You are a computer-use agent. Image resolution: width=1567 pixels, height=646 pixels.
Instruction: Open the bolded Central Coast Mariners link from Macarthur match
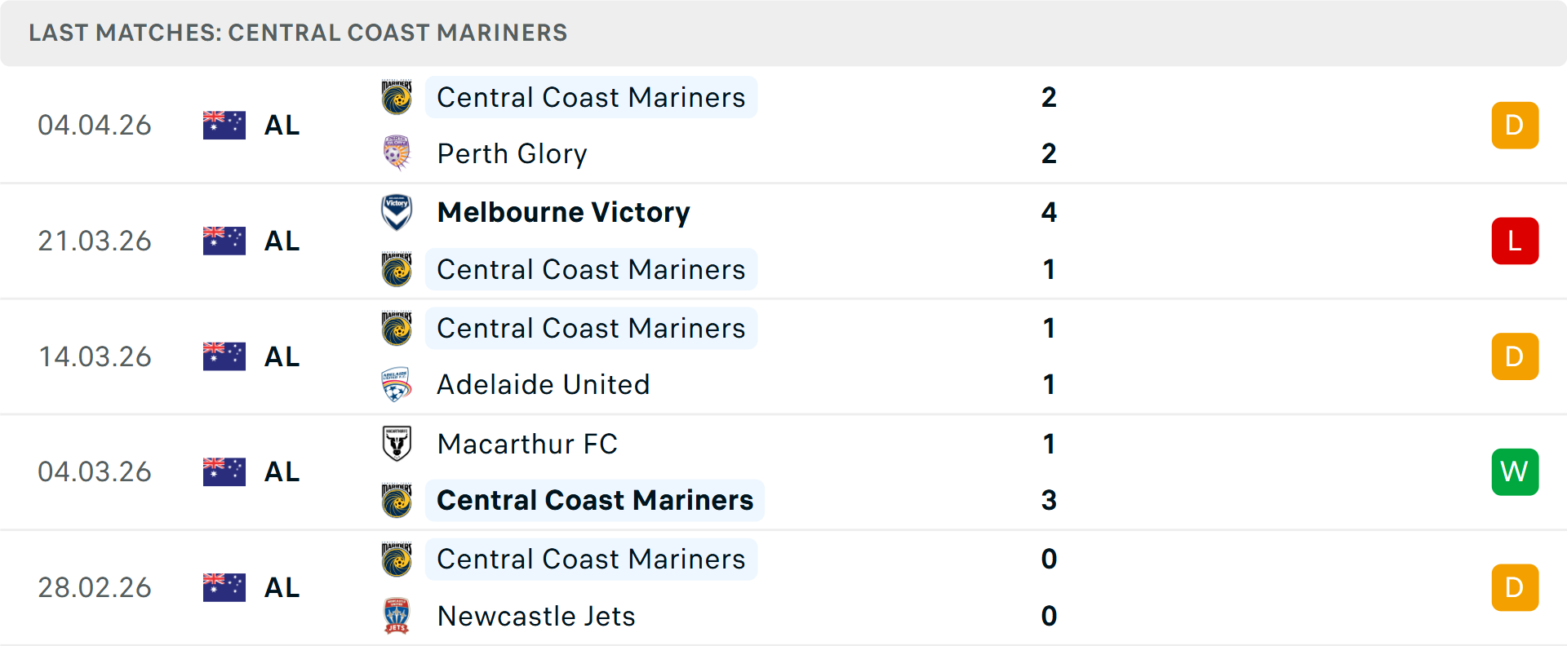594,500
